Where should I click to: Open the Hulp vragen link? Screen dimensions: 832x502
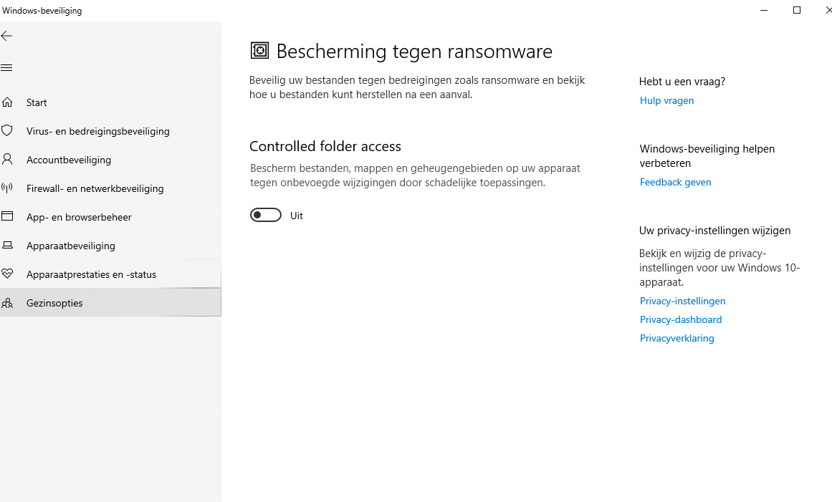pyautogui.click(x=666, y=100)
